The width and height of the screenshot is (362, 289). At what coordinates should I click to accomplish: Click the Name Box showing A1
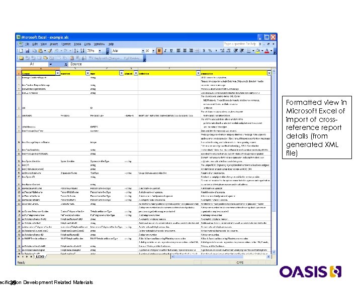pyautogui.click(x=32, y=64)
